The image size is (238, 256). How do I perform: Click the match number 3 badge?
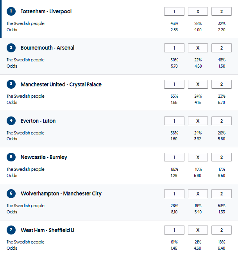pyautogui.click(x=11, y=84)
